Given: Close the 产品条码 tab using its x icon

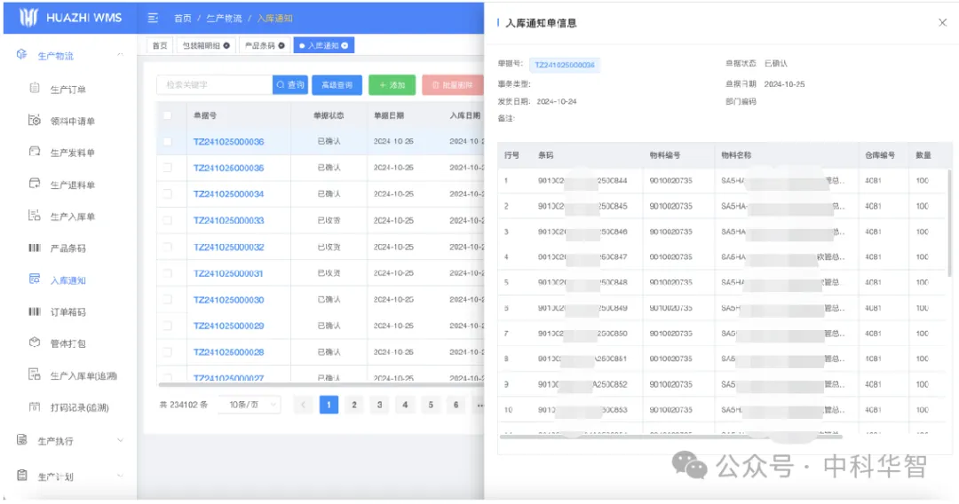Looking at the screenshot, I should [281, 45].
